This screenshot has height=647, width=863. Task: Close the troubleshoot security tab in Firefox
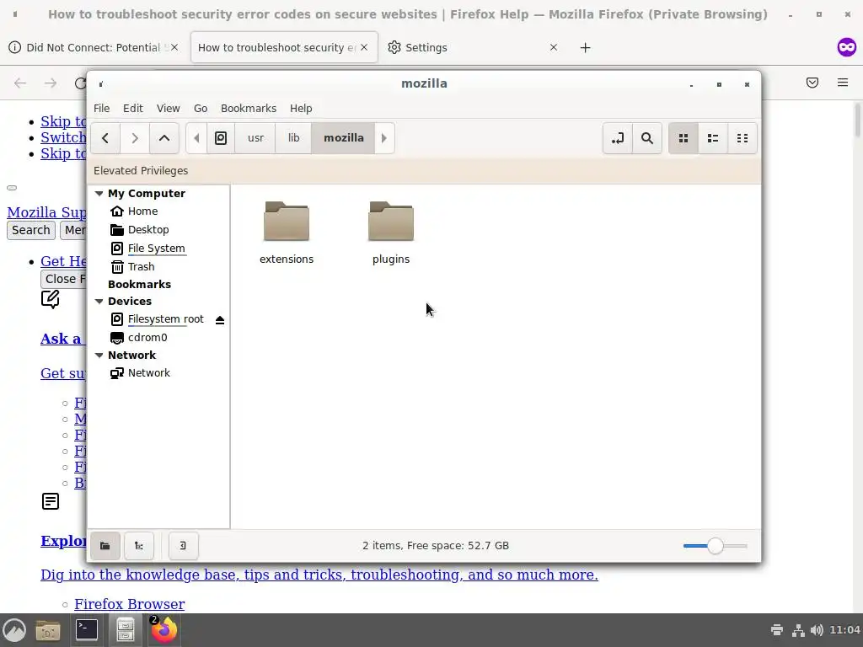coord(364,47)
